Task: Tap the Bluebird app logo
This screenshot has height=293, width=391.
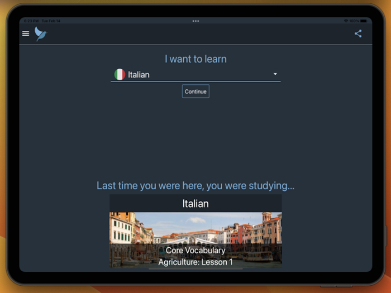Action: (x=41, y=33)
